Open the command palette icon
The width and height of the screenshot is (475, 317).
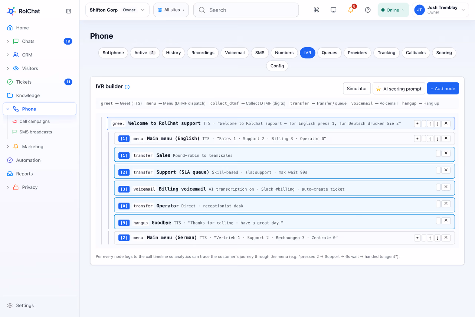click(316, 10)
